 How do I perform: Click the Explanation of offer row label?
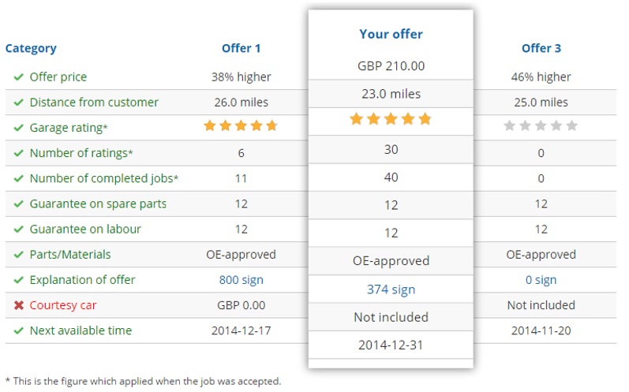tap(82, 280)
